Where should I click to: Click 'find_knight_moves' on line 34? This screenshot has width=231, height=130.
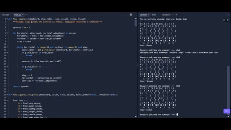[x=33, y=112]
